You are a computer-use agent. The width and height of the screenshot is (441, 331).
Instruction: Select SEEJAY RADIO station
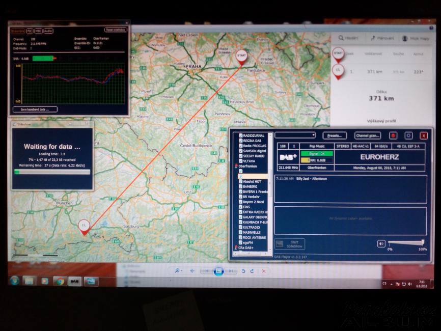pyautogui.click(x=254, y=156)
